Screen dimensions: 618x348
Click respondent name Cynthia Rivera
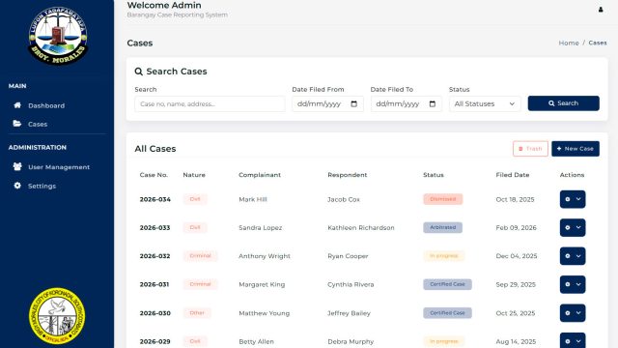point(351,284)
